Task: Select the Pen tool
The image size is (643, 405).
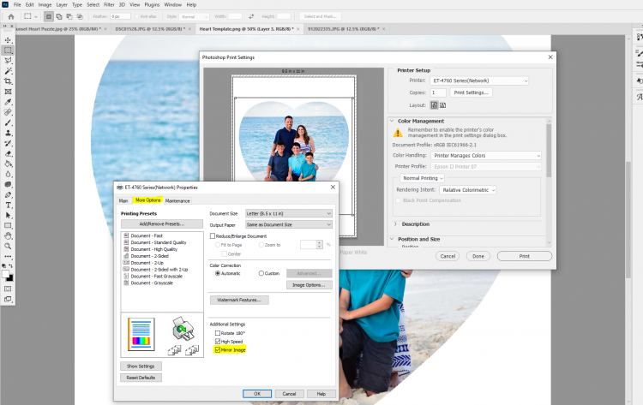Action: click(x=8, y=195)
